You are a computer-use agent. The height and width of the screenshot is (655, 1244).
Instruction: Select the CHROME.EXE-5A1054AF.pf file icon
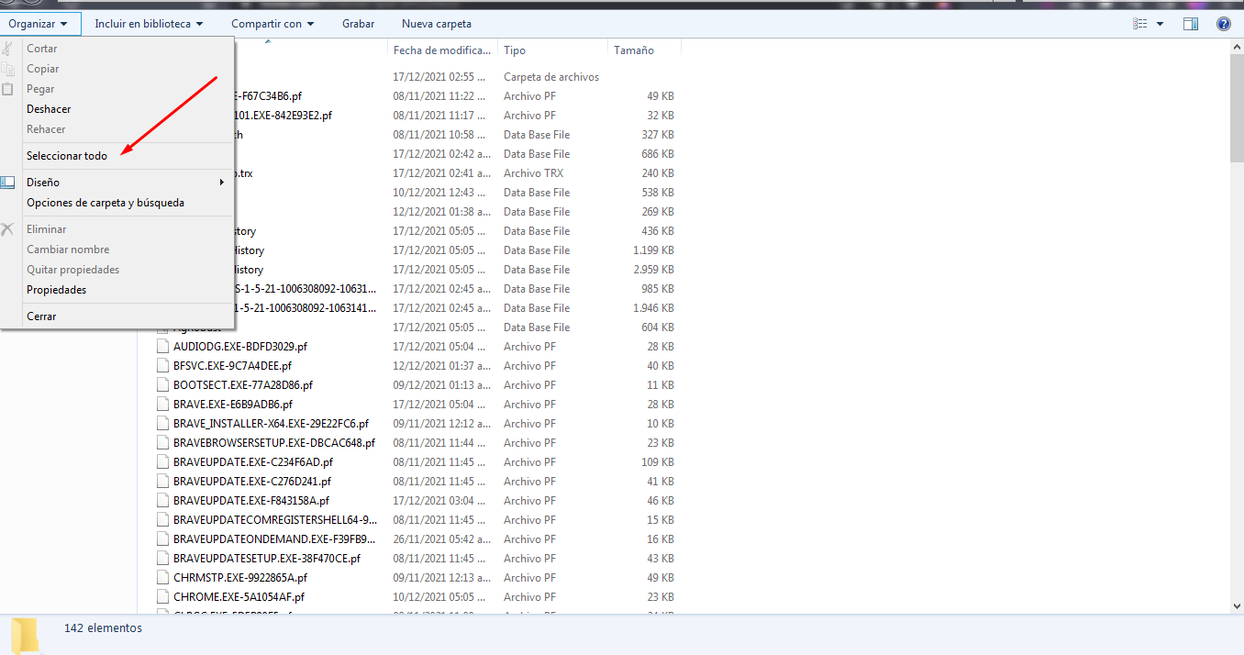[163, 597]
